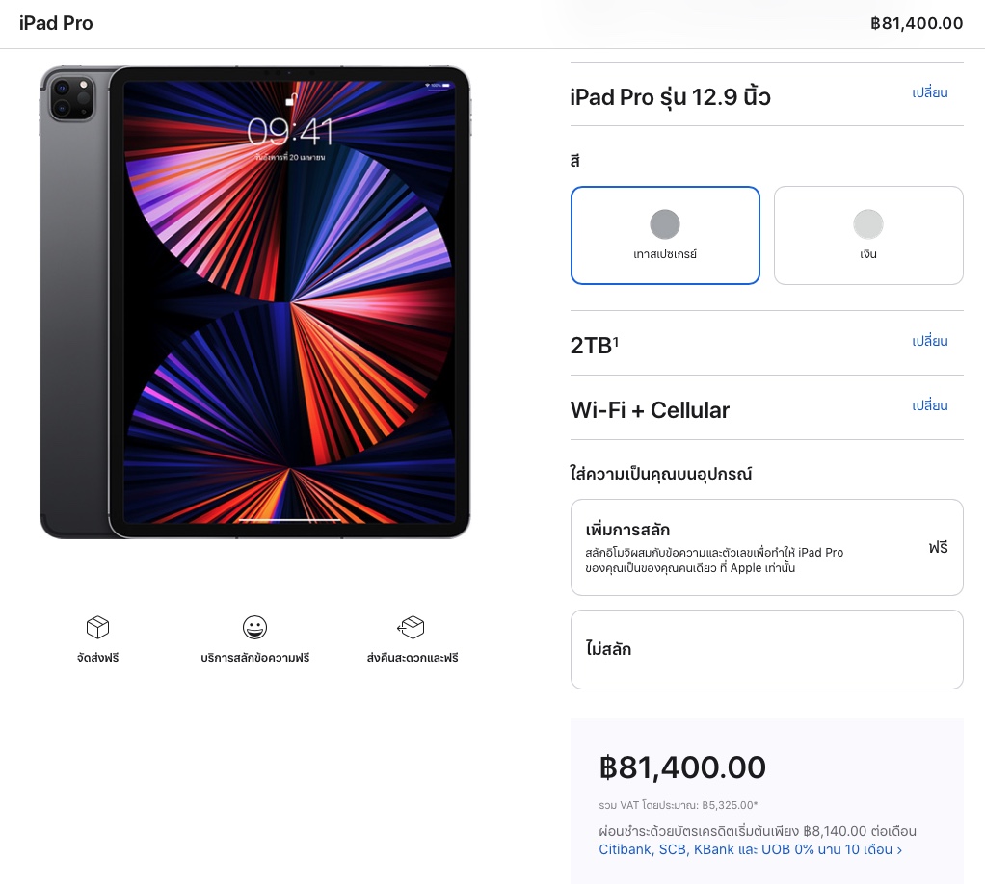Choose the เทาสเปซเกรย์ color option
The height and width of the screenshot is (884, 985).
pos(665,255)
